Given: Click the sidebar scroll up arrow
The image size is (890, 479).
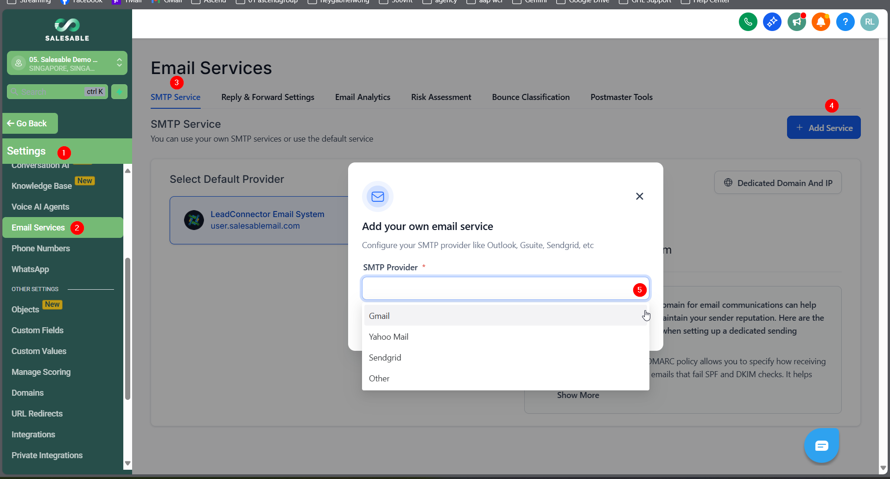Looking at the screenshot, I should [x=127, y=171].
